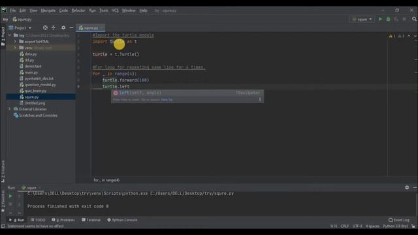Hide the Project panel with the minus icon
This screenshot has width=418, height=235.
click(x=71, y=27)
